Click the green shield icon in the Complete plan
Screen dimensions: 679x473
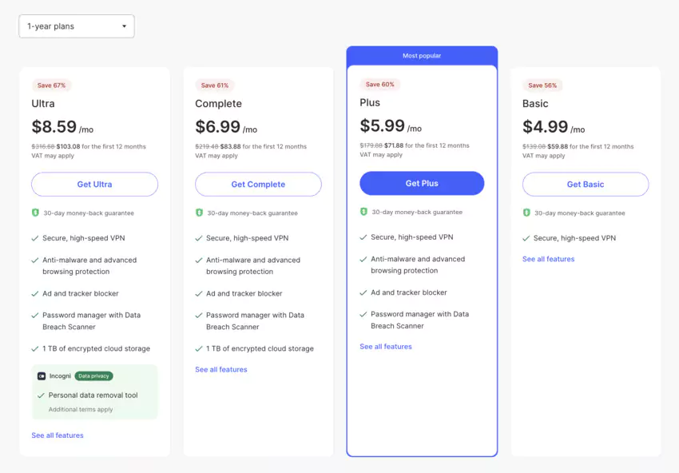(199, 213)
